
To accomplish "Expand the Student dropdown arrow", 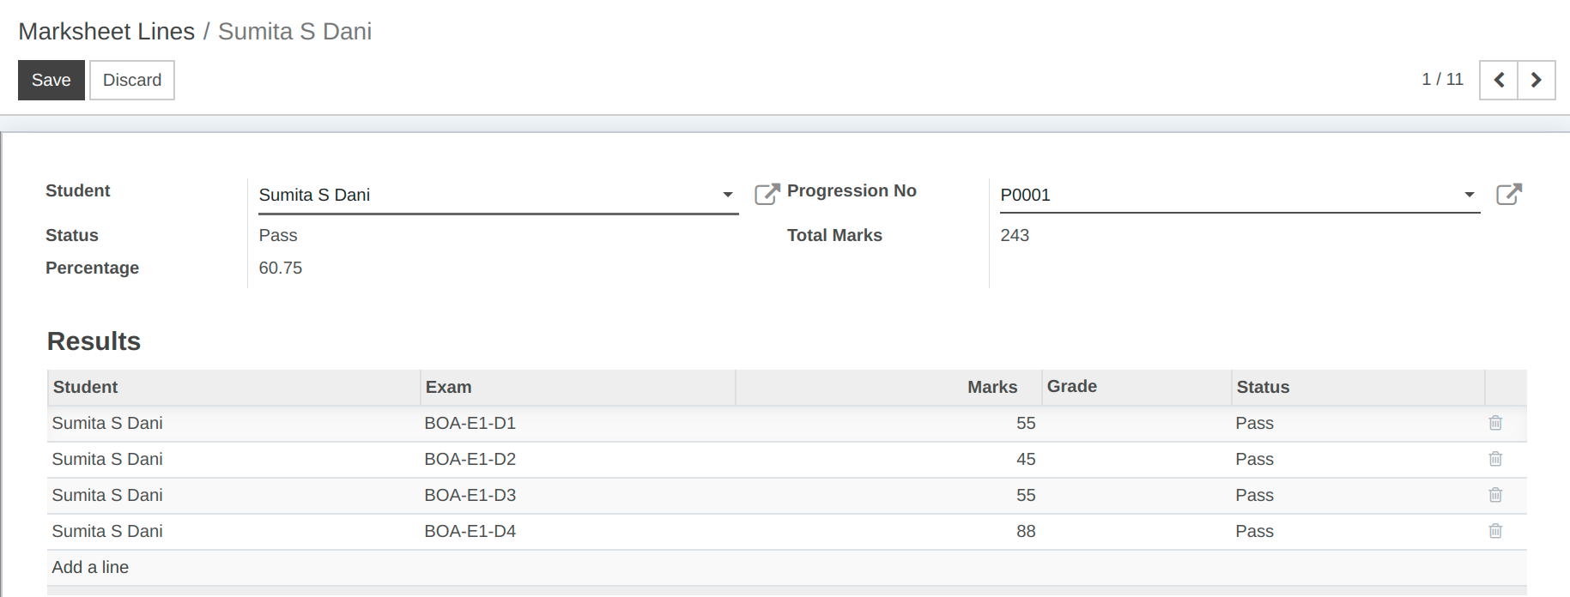I will [x=727, y=195].
